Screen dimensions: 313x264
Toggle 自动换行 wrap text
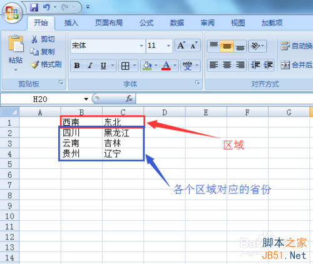[296, 46]
